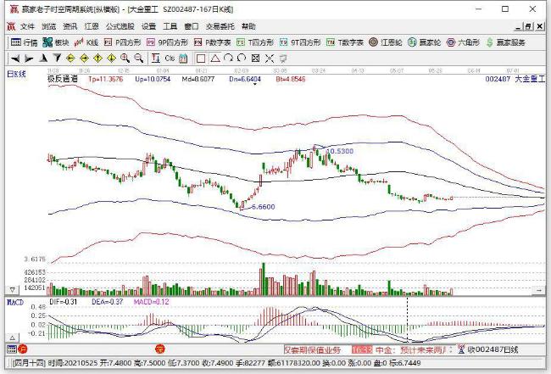
Task: Click the yellow diamond down arrow
Action: click(112, 59)
